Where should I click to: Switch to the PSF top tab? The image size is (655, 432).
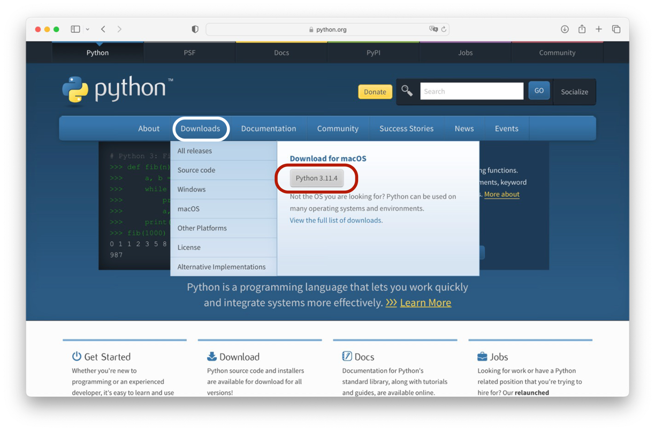(189, 52)
